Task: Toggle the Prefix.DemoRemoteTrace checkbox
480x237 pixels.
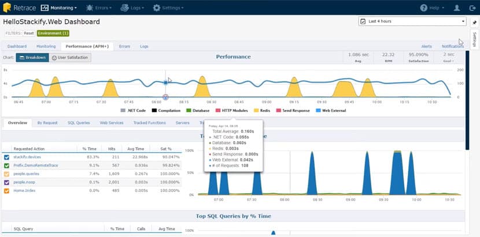Action: pyautogui.click(x=7, y=165)
